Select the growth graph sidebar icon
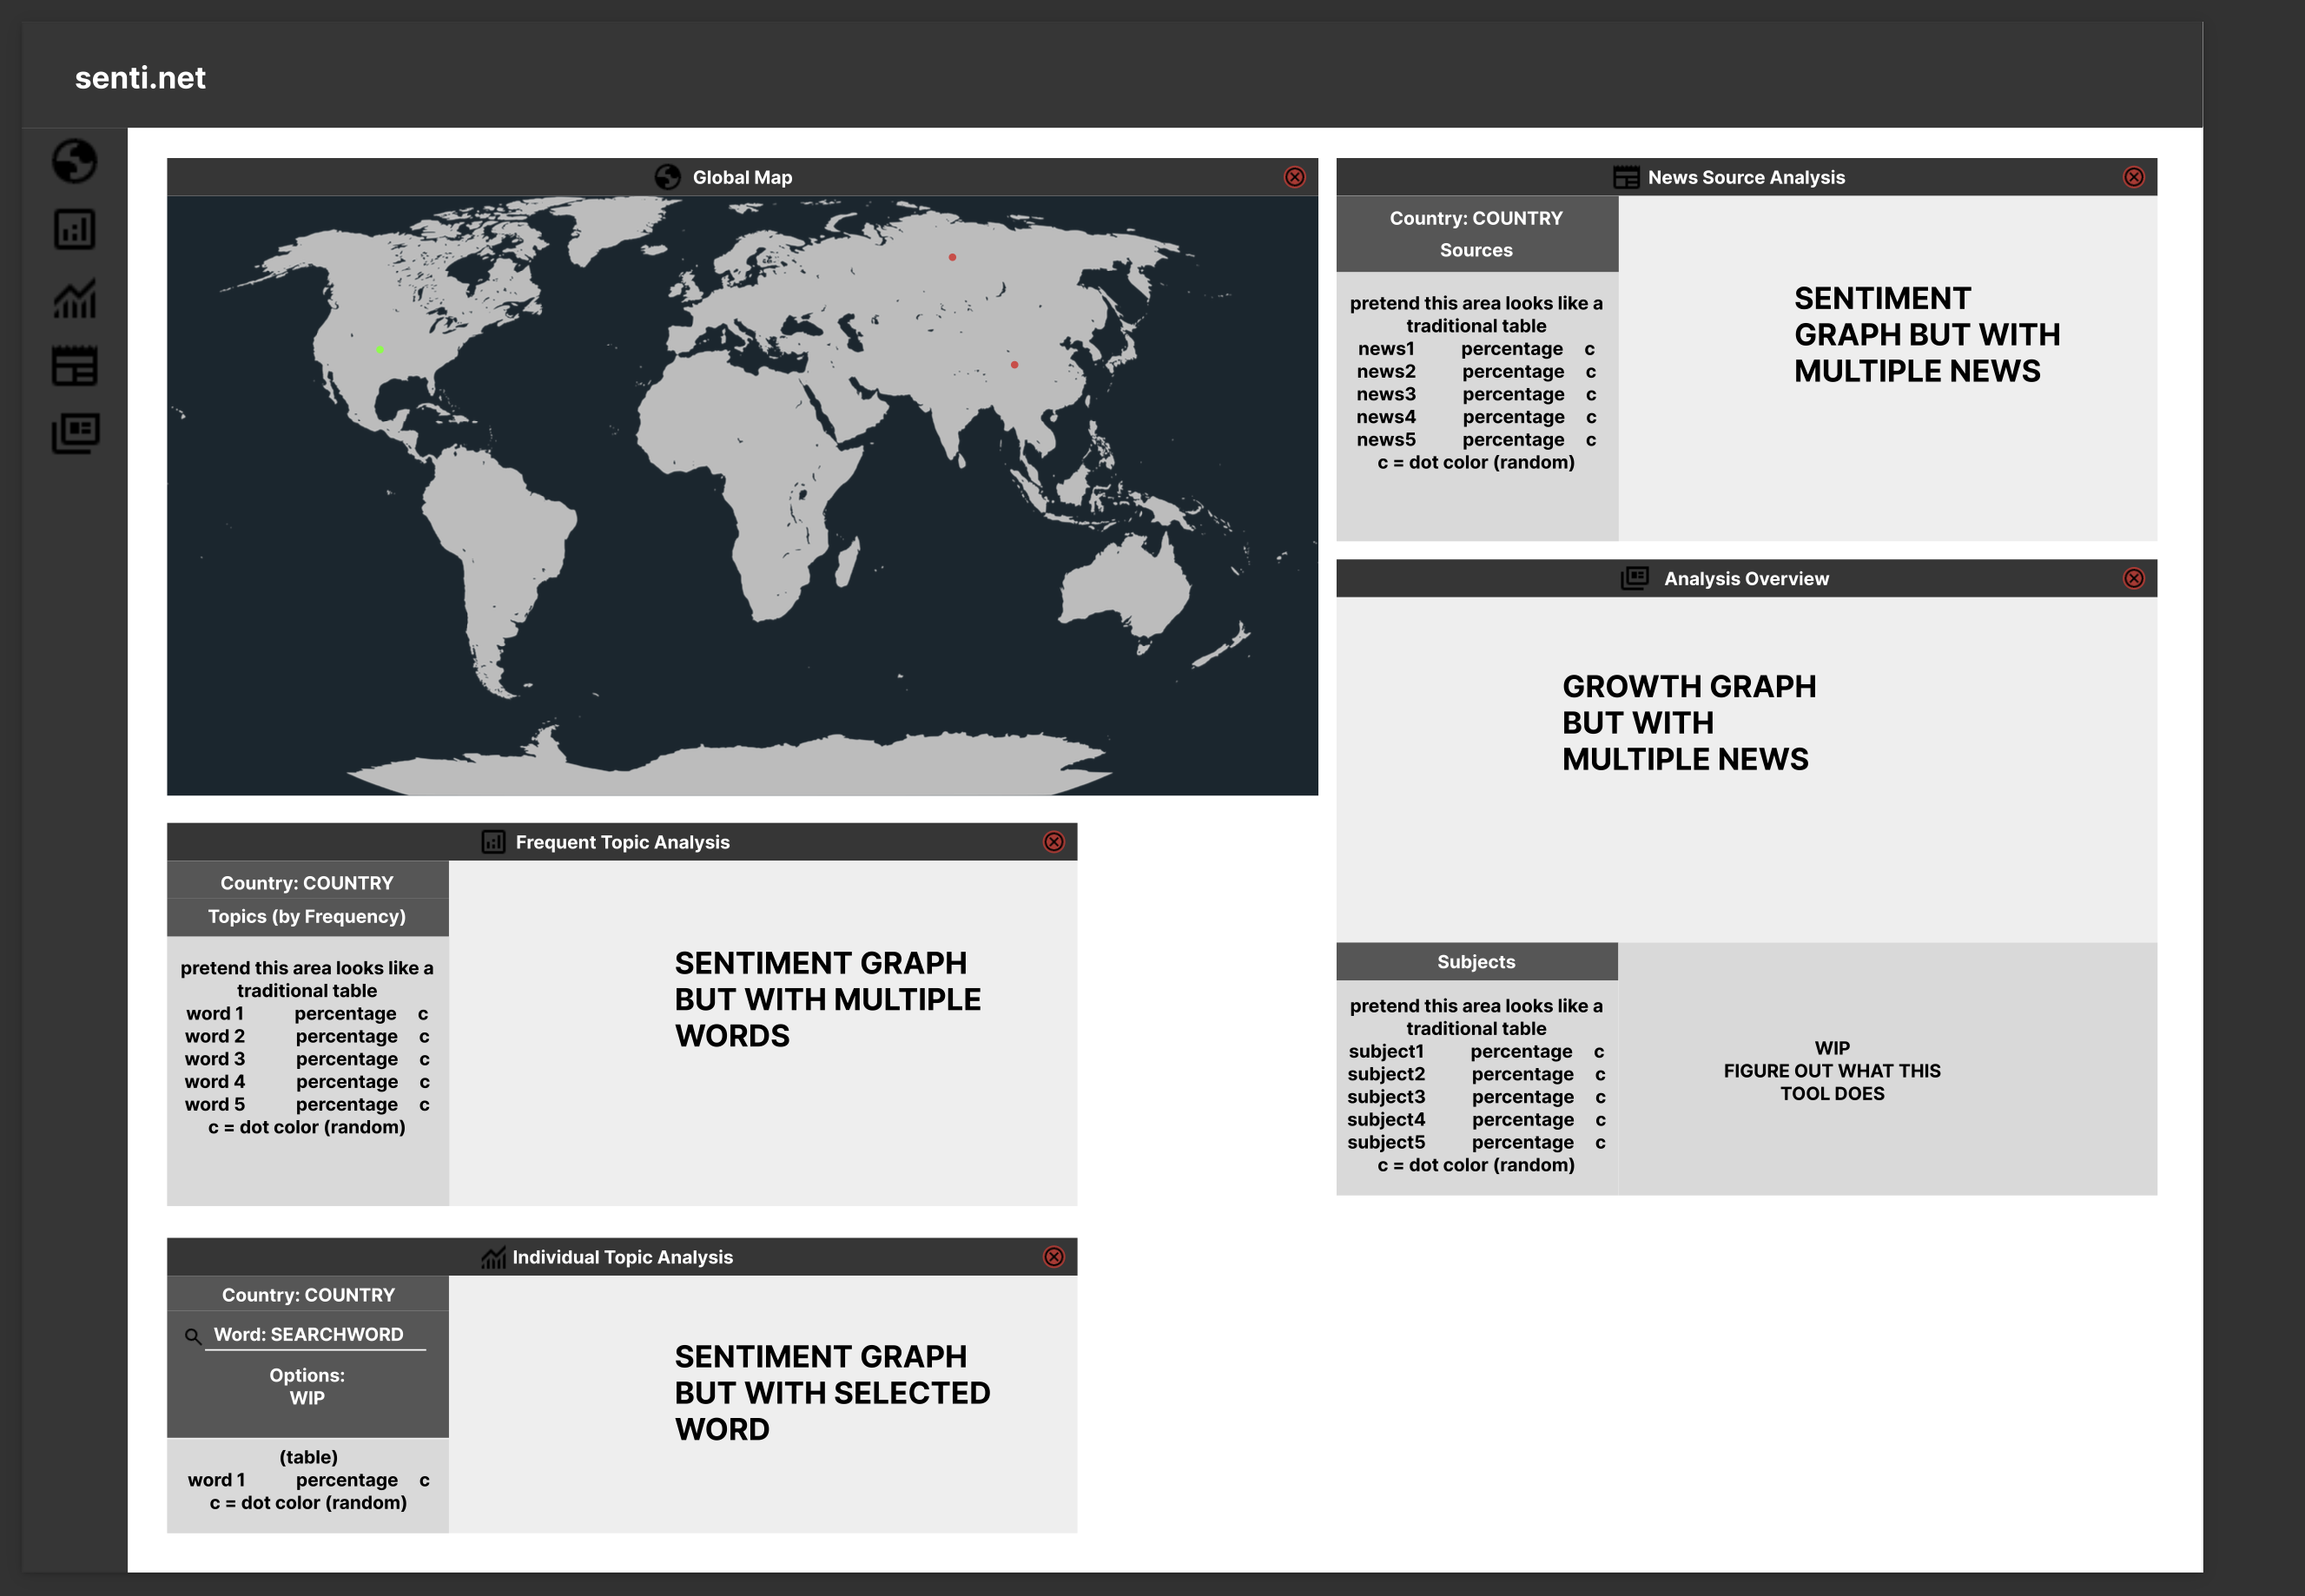 click(x=75, y=298)
